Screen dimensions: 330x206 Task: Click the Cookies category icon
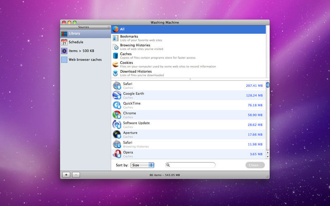115,64
